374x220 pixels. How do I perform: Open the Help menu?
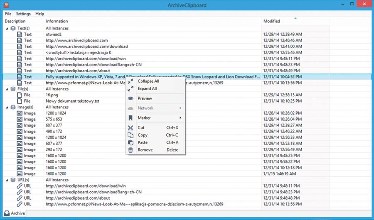click(39, 14)
